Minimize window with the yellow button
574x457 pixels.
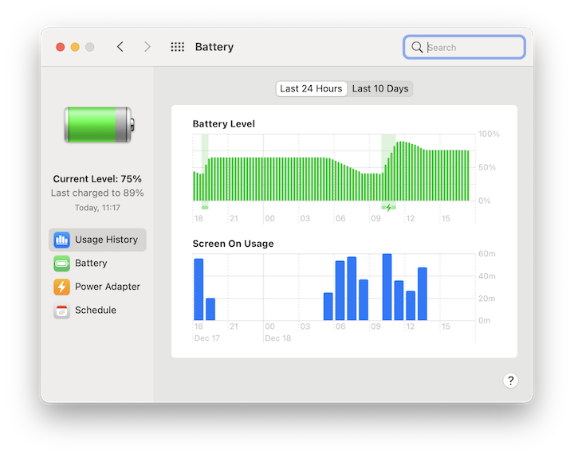pyautogui.click(x=75, y=47)
